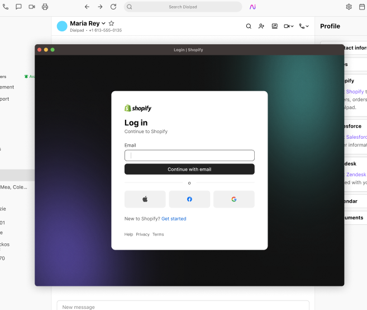Click Continue with email button
This screenshot has height=310, width=367.
pos(189,170)
